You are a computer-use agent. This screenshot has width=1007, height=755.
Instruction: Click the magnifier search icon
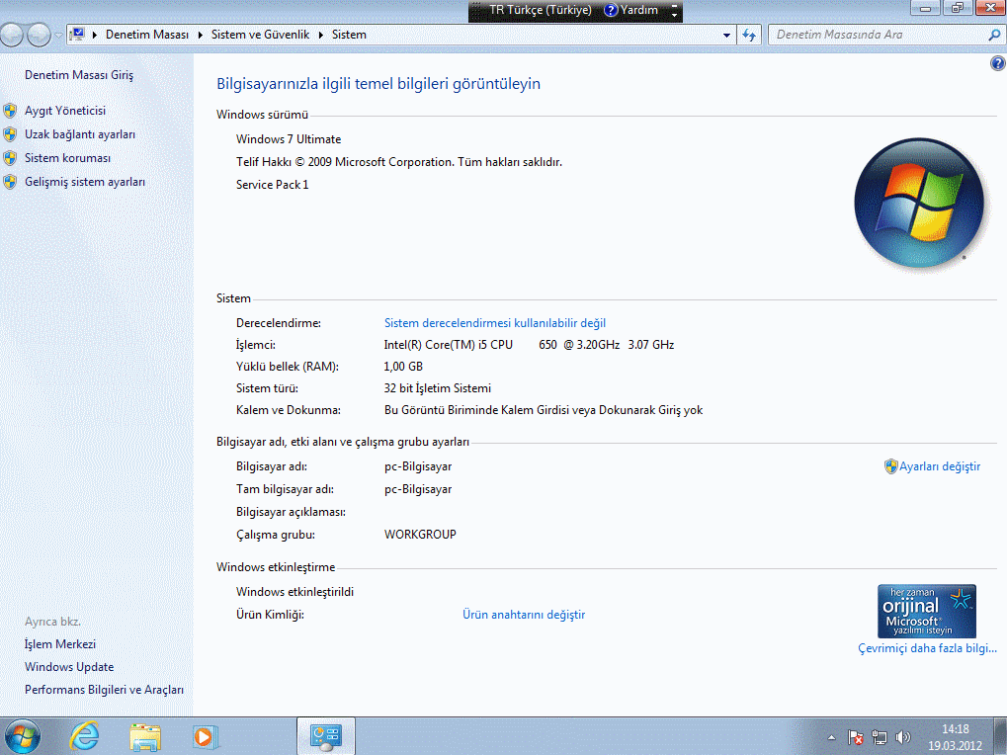pyautogui.click(x=993, y=35)
